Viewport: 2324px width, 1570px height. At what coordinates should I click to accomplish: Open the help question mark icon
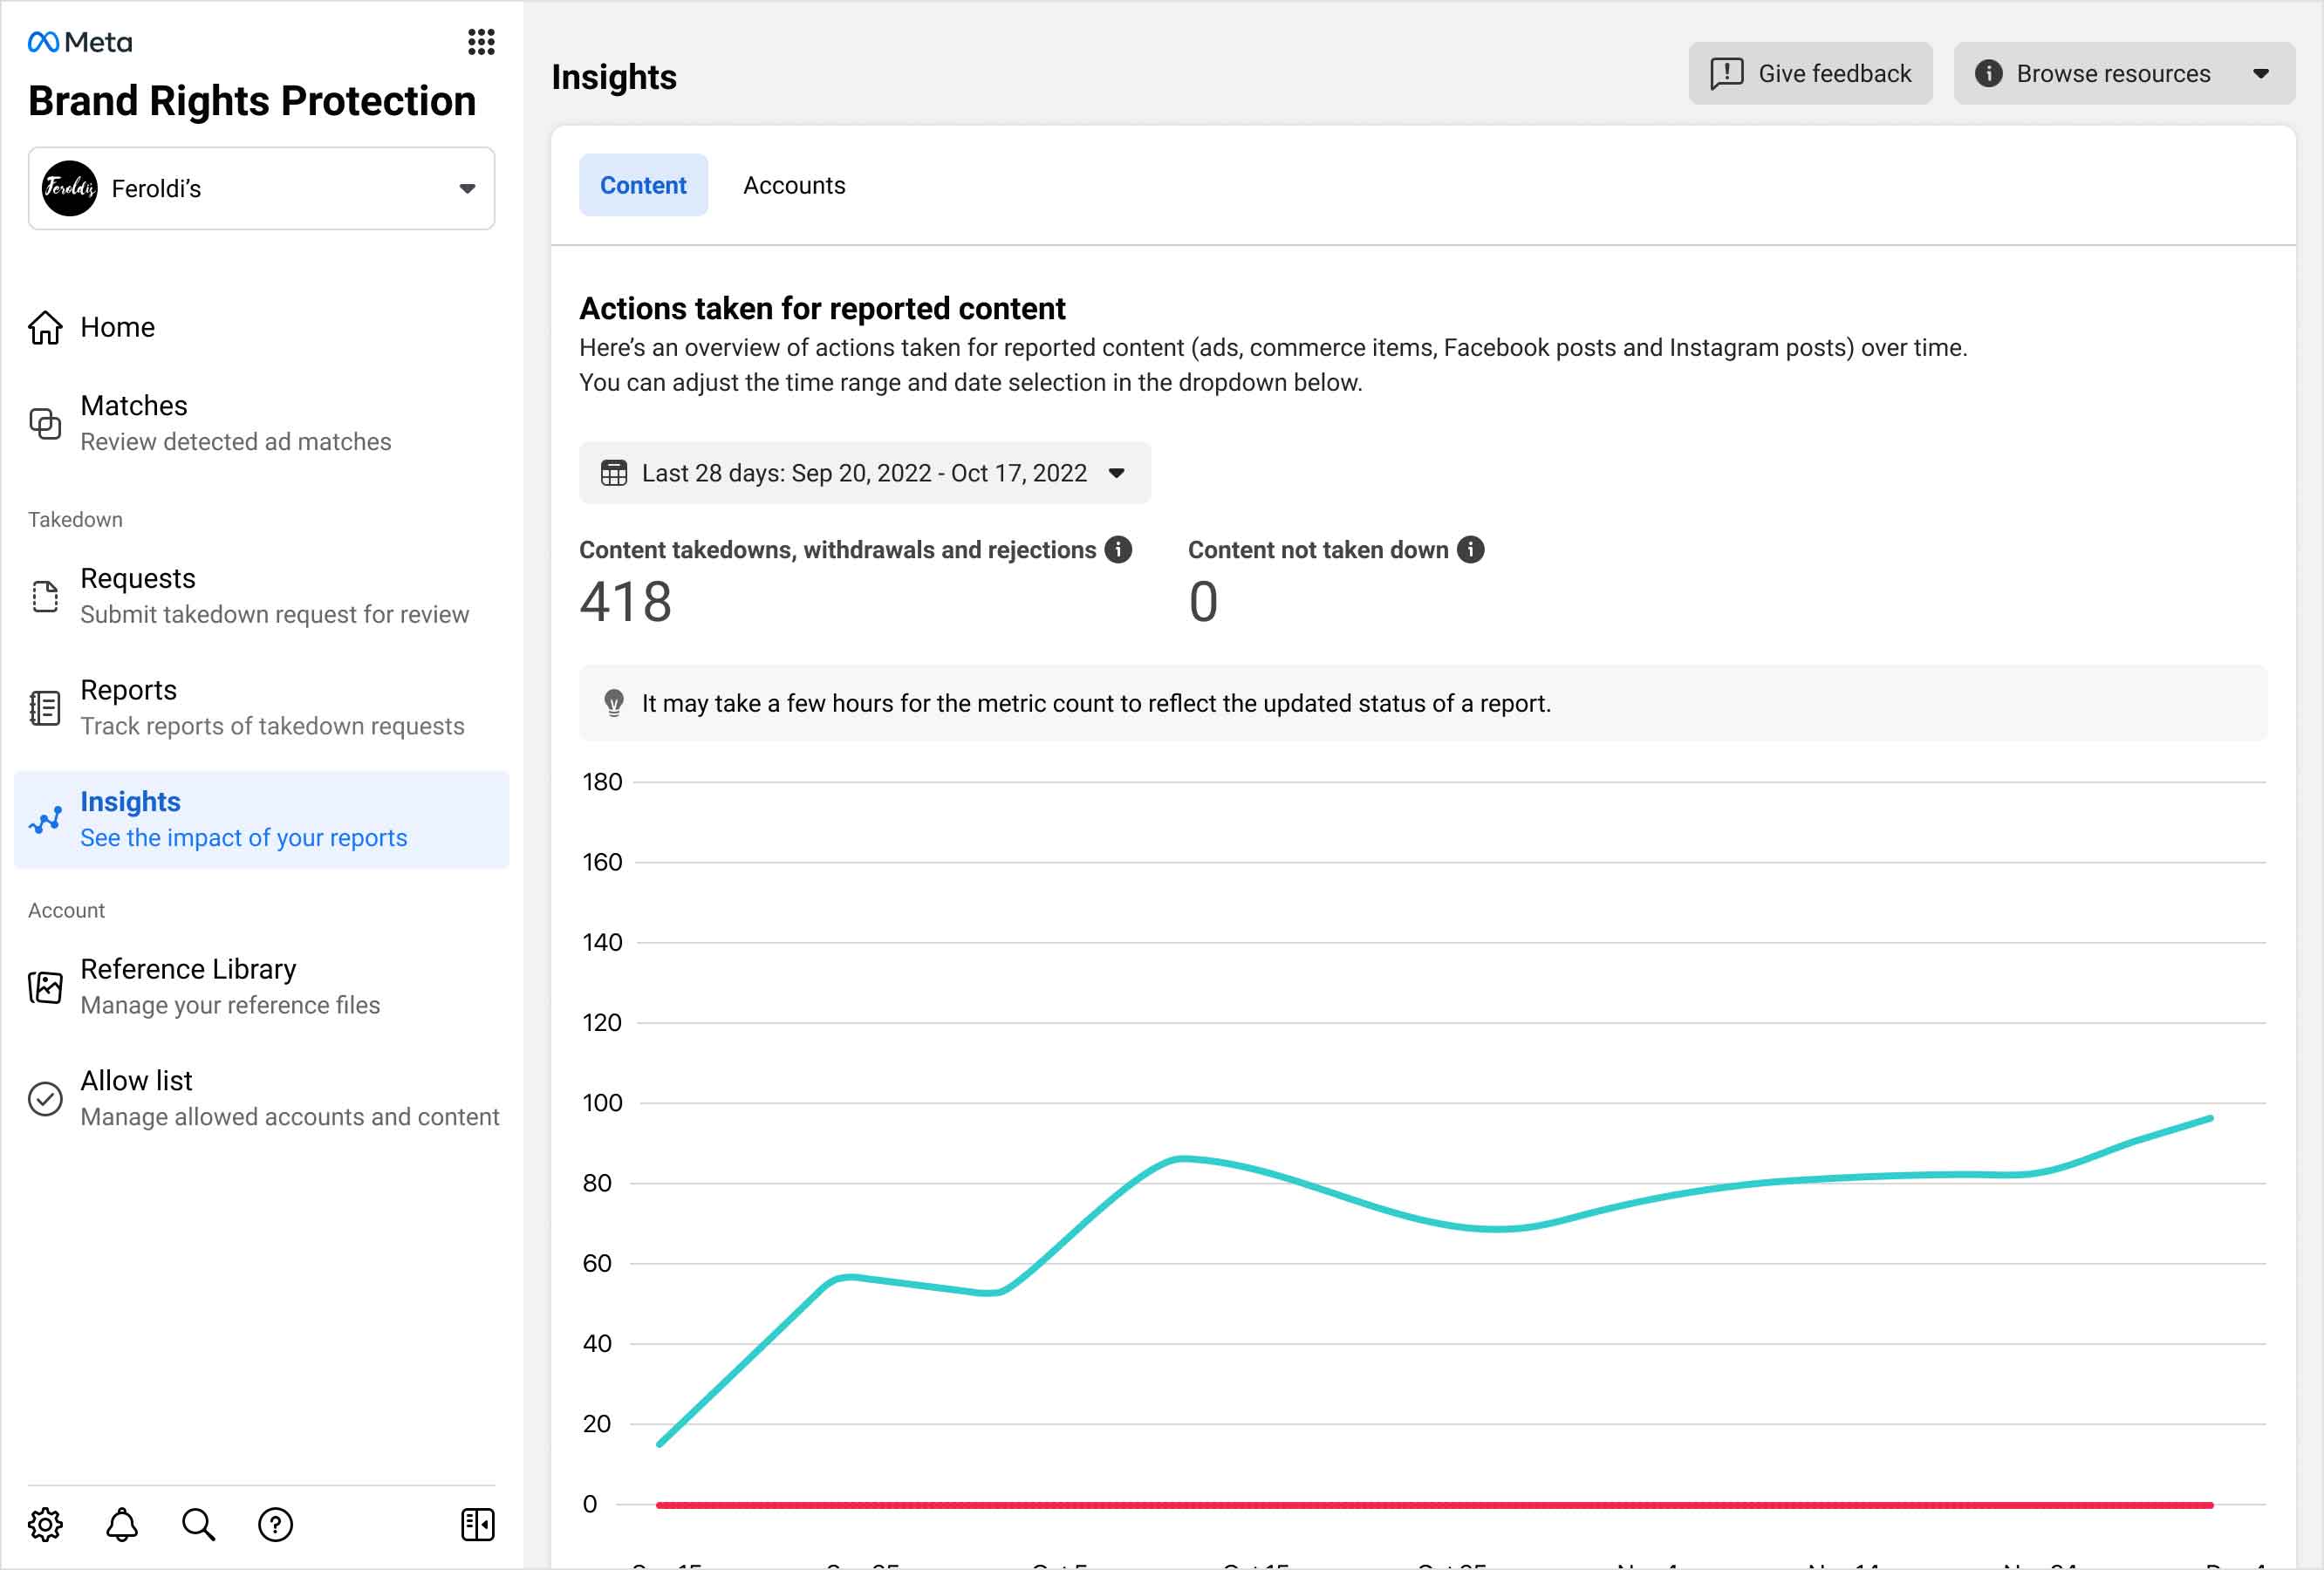click(x=275, y=1524)
